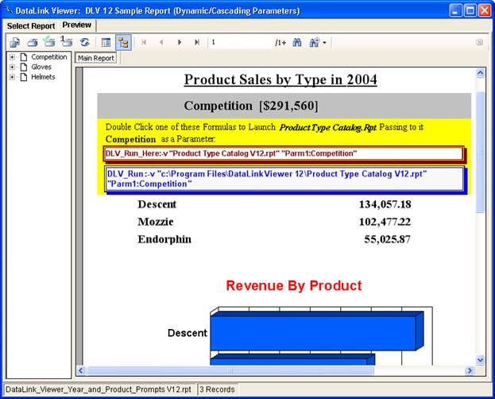
Task: Click the vertical scrollbar thumb
Action: click(480, 153)
